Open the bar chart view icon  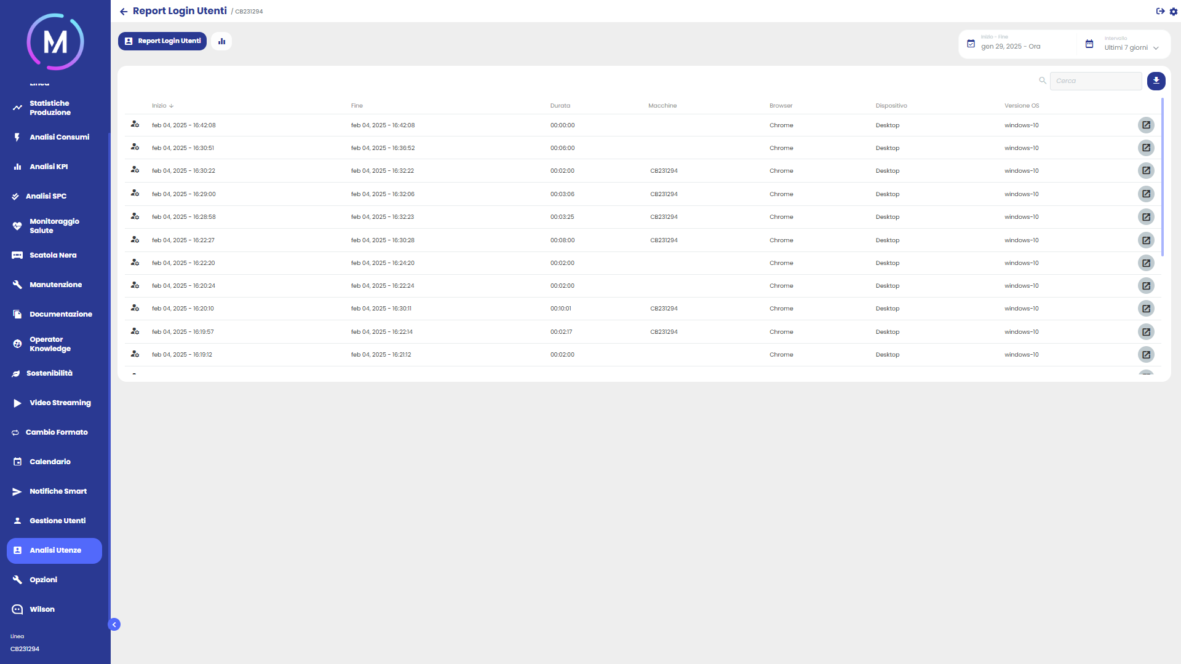[221, 41]
